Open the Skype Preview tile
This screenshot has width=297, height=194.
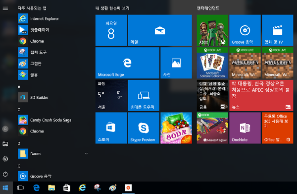click(x=144, y=128)
